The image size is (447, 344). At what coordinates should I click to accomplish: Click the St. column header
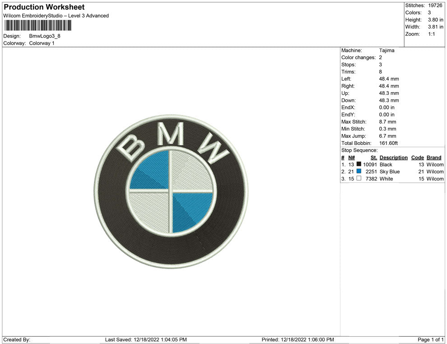pyautogui.click(x=373, y=158)
